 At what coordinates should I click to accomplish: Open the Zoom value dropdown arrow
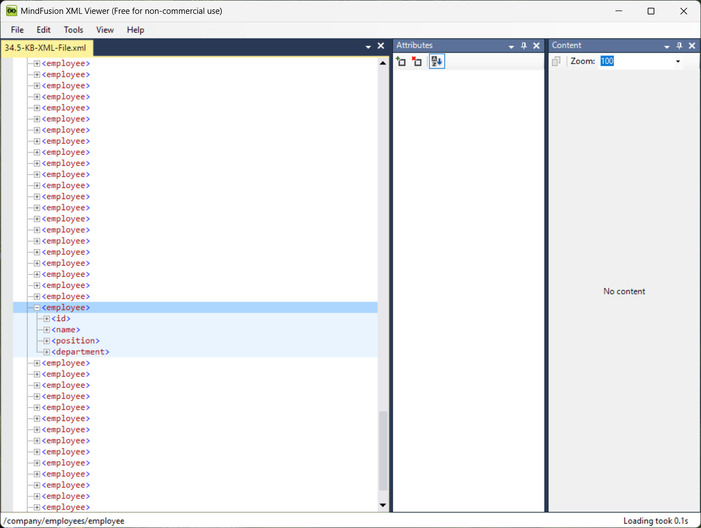coord(678,62)
